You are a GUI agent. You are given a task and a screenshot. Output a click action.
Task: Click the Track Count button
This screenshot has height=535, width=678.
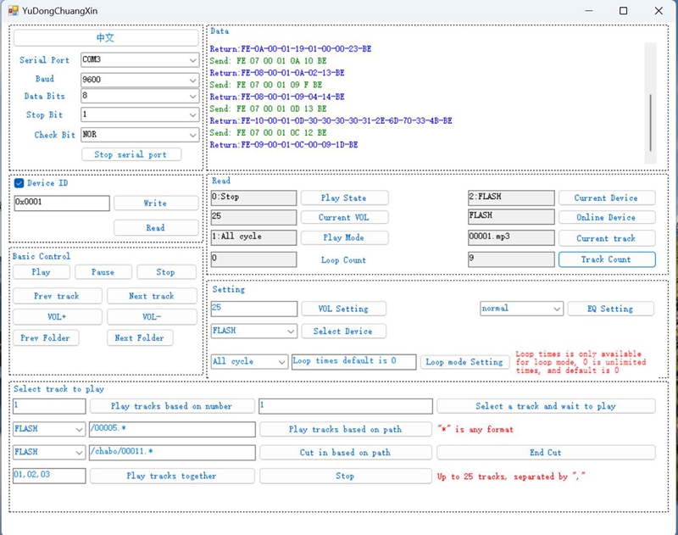(607, 259)
